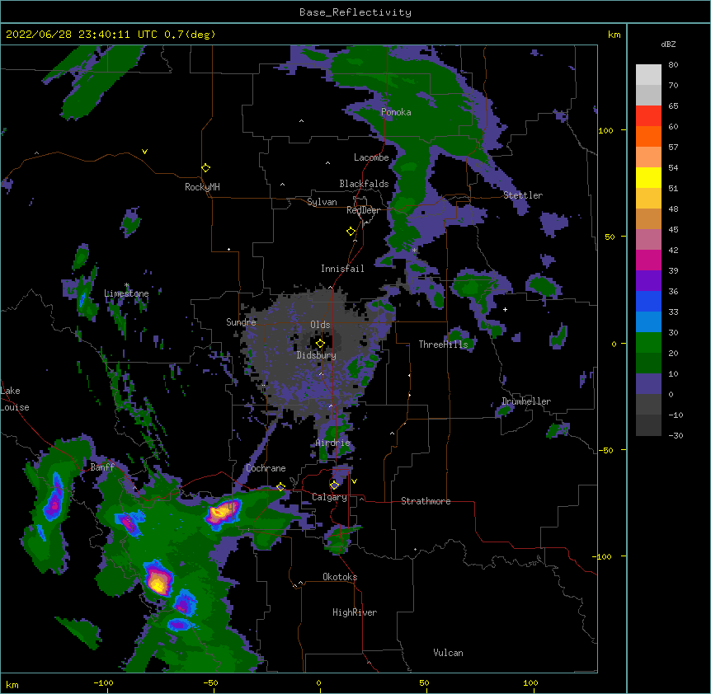Click the Base_Reflectivity title
711x694 pixels.
click(x=355, y=12)
